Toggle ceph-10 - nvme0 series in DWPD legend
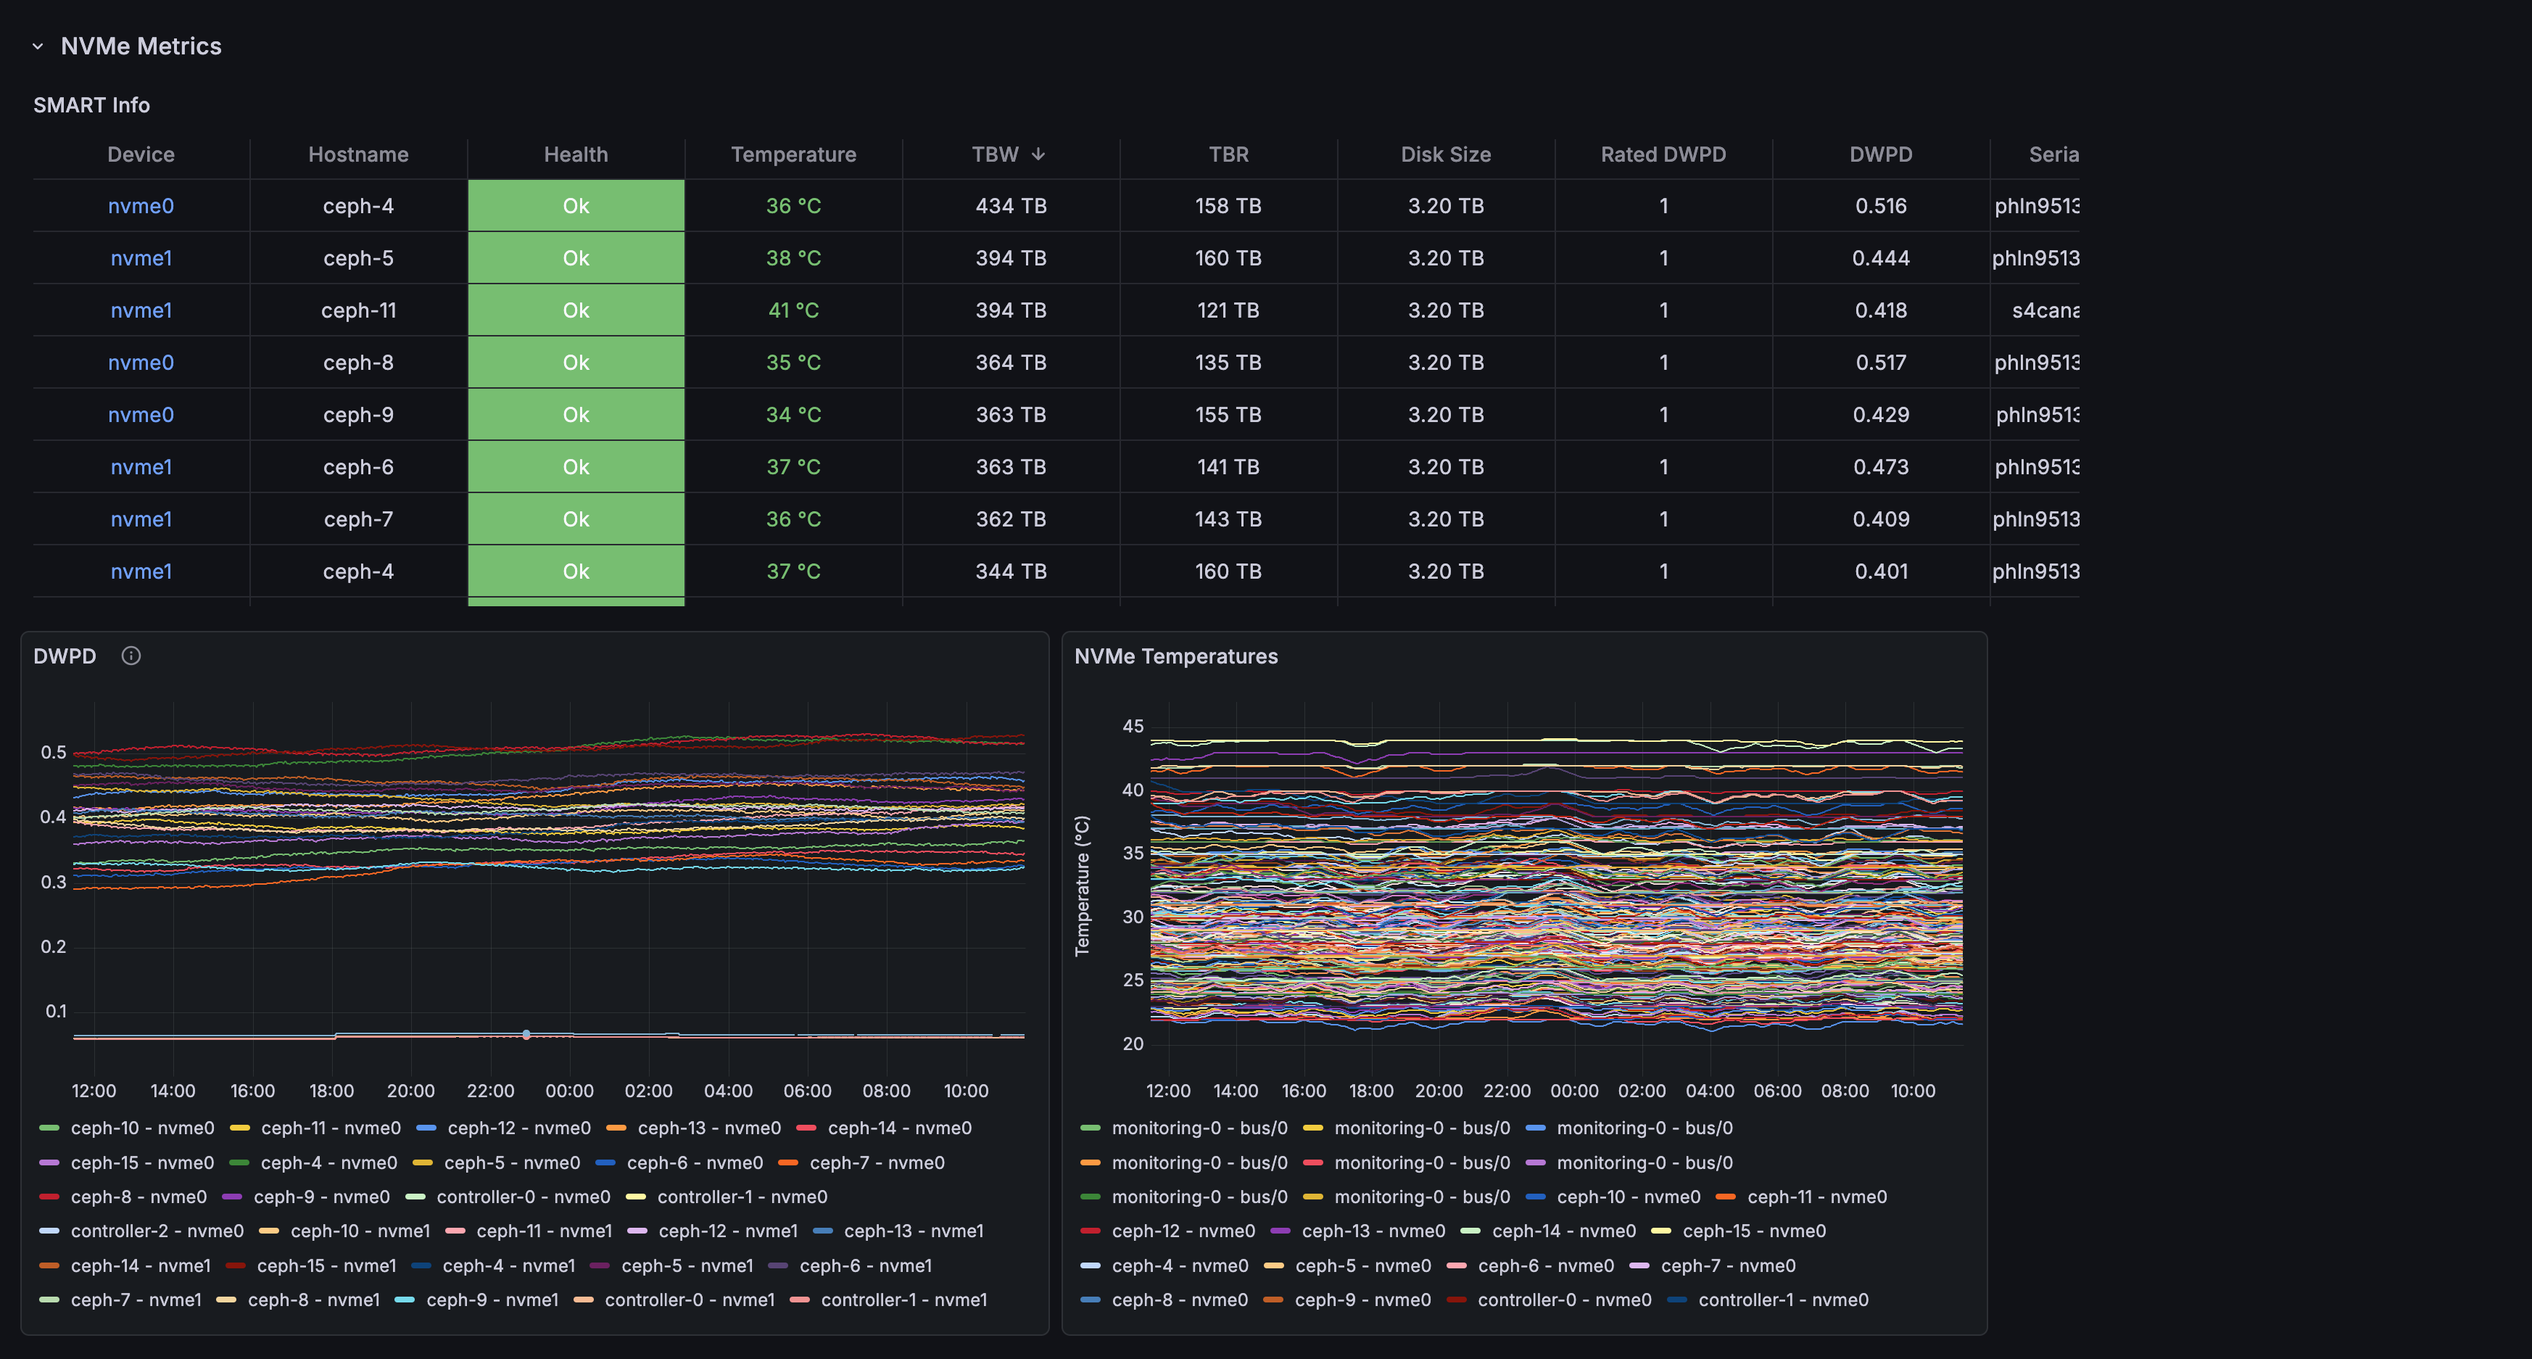2532x1359 pixels. click(141, 1128)
